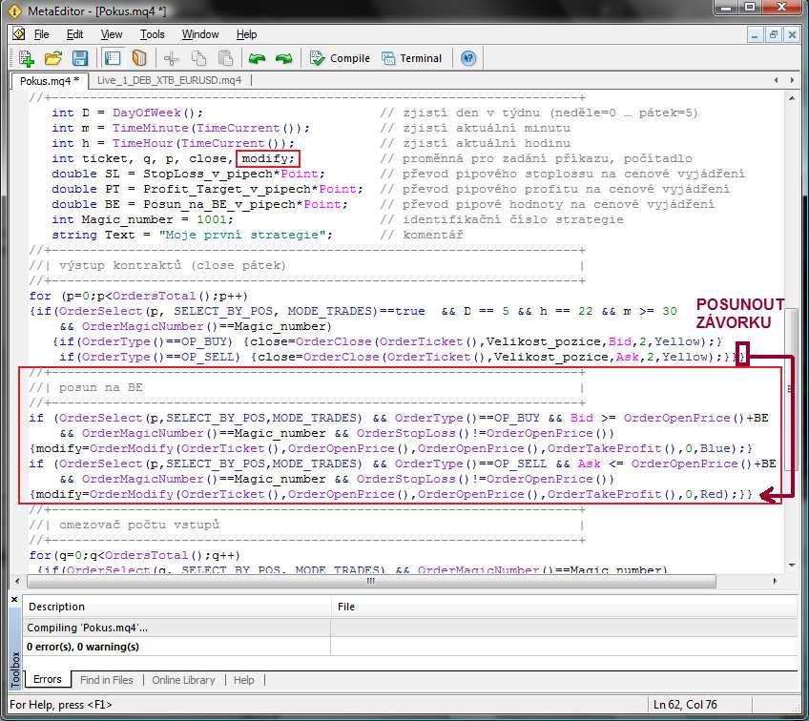Close the Toolbox panel with X
This screenshot has height=721, width=809.
pyautogui.click(x=14, y=599)
